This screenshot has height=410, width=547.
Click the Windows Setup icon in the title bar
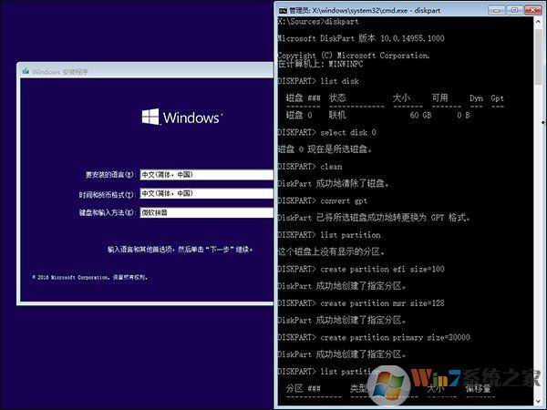26,71
